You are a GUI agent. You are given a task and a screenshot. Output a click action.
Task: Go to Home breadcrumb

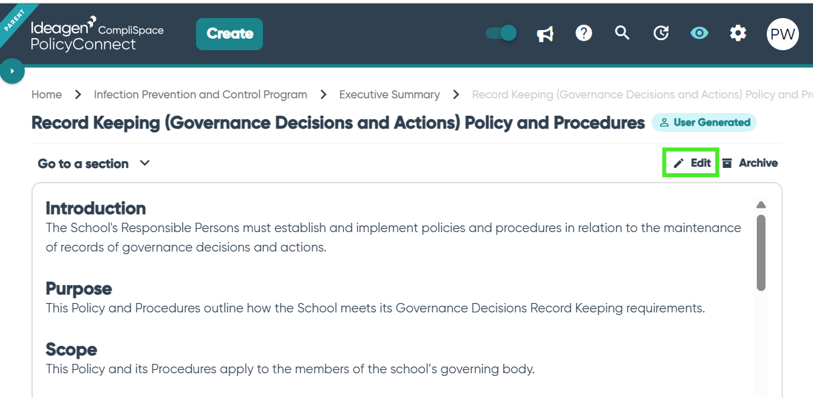pyautogui.click(x=47, y=95)
